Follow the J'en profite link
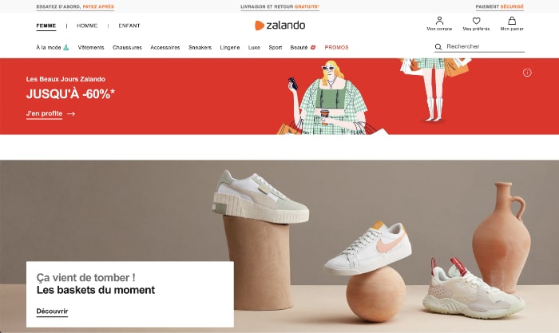The width and height of the screenshot is (559, 333). [x=44, y=113]
